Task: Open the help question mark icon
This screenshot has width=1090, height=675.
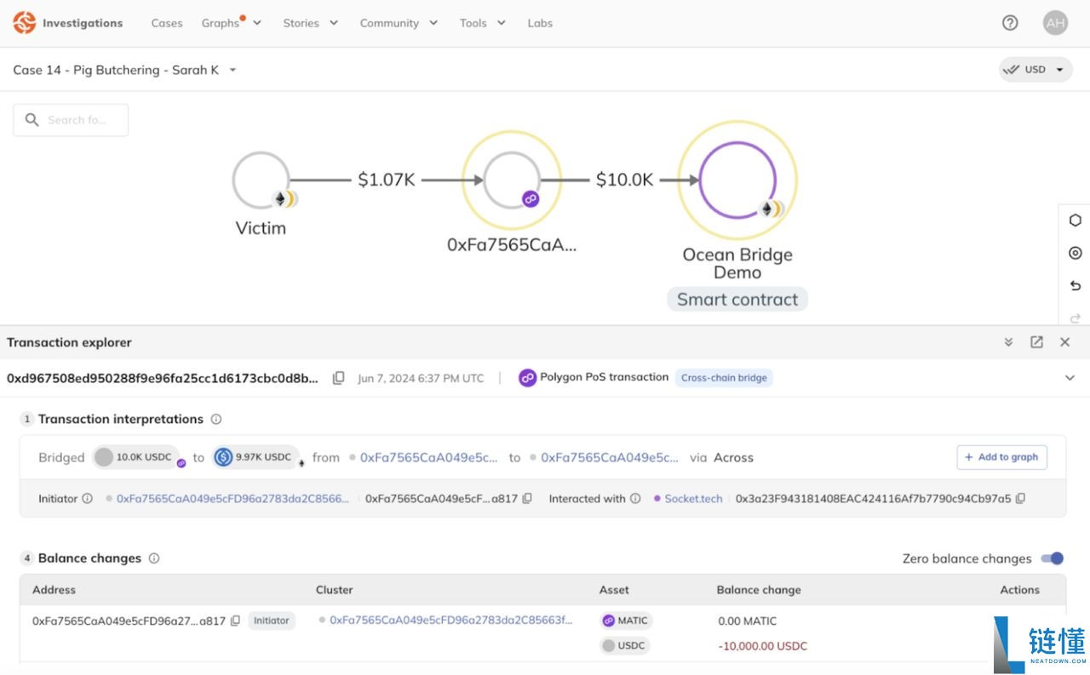Action: (1010, 23)
